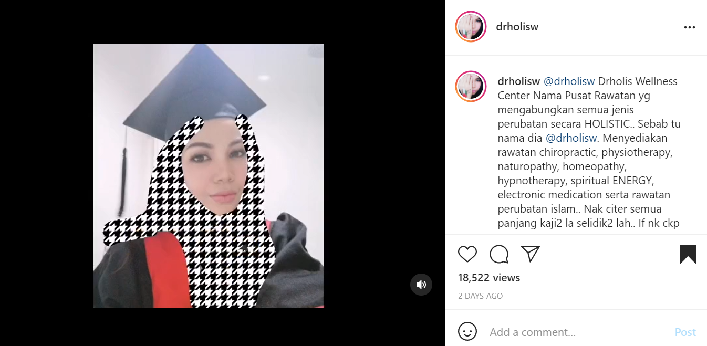Open the second @drholisw mention in caption

tap(571, 138)
